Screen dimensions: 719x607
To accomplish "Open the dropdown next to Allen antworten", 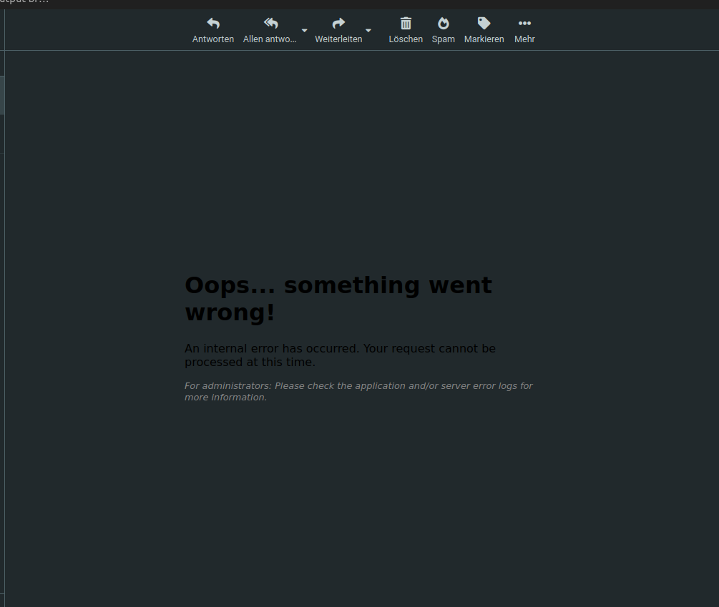I will pyautogui.click(x=305, y=31).
